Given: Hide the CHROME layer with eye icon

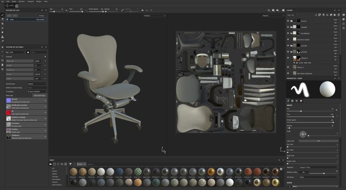Looking at the screenshot, I should point(288,27).
